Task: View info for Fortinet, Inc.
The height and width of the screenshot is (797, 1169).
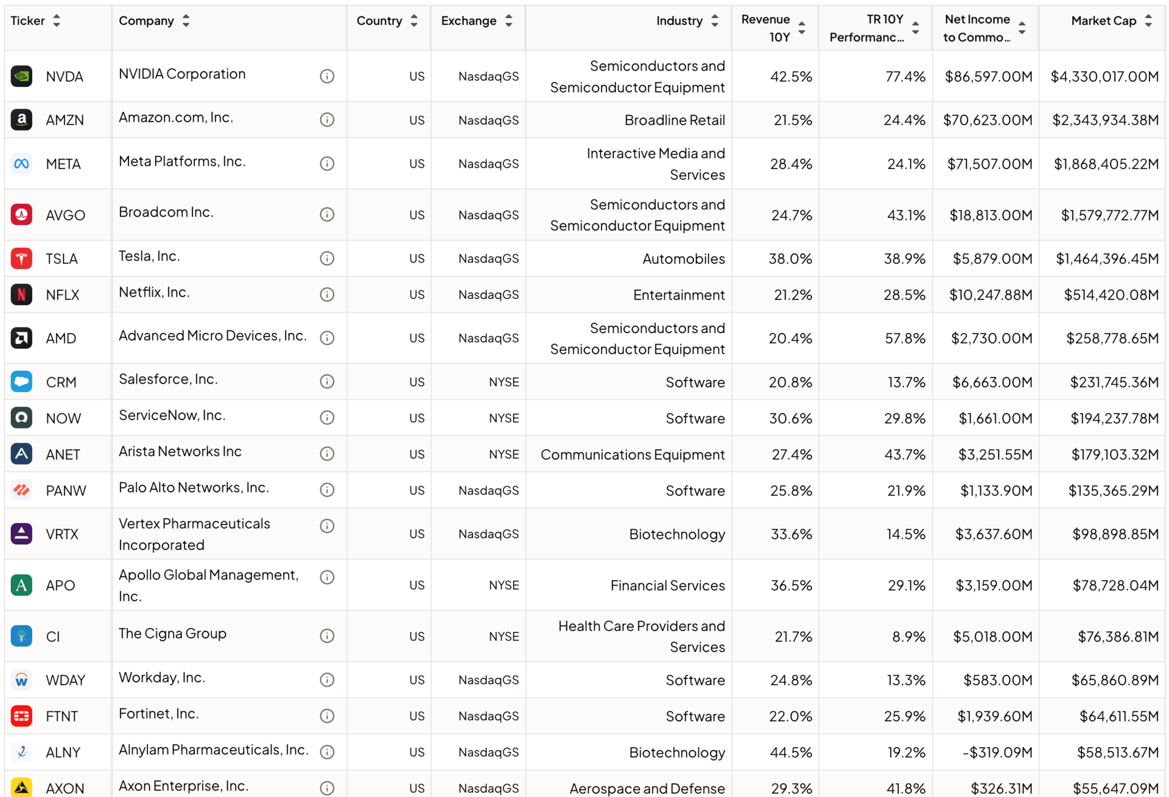Action: click(x=327, y=716)
